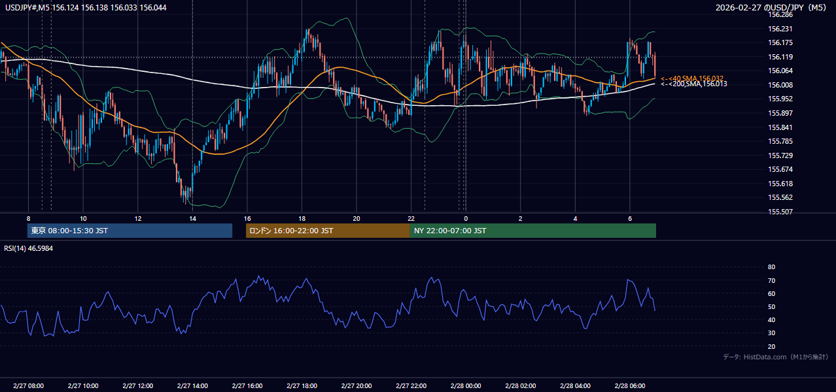The width and height of the screenshot is (836, 392).
Task: Click the RSI scale value 50
Action: 772,306
